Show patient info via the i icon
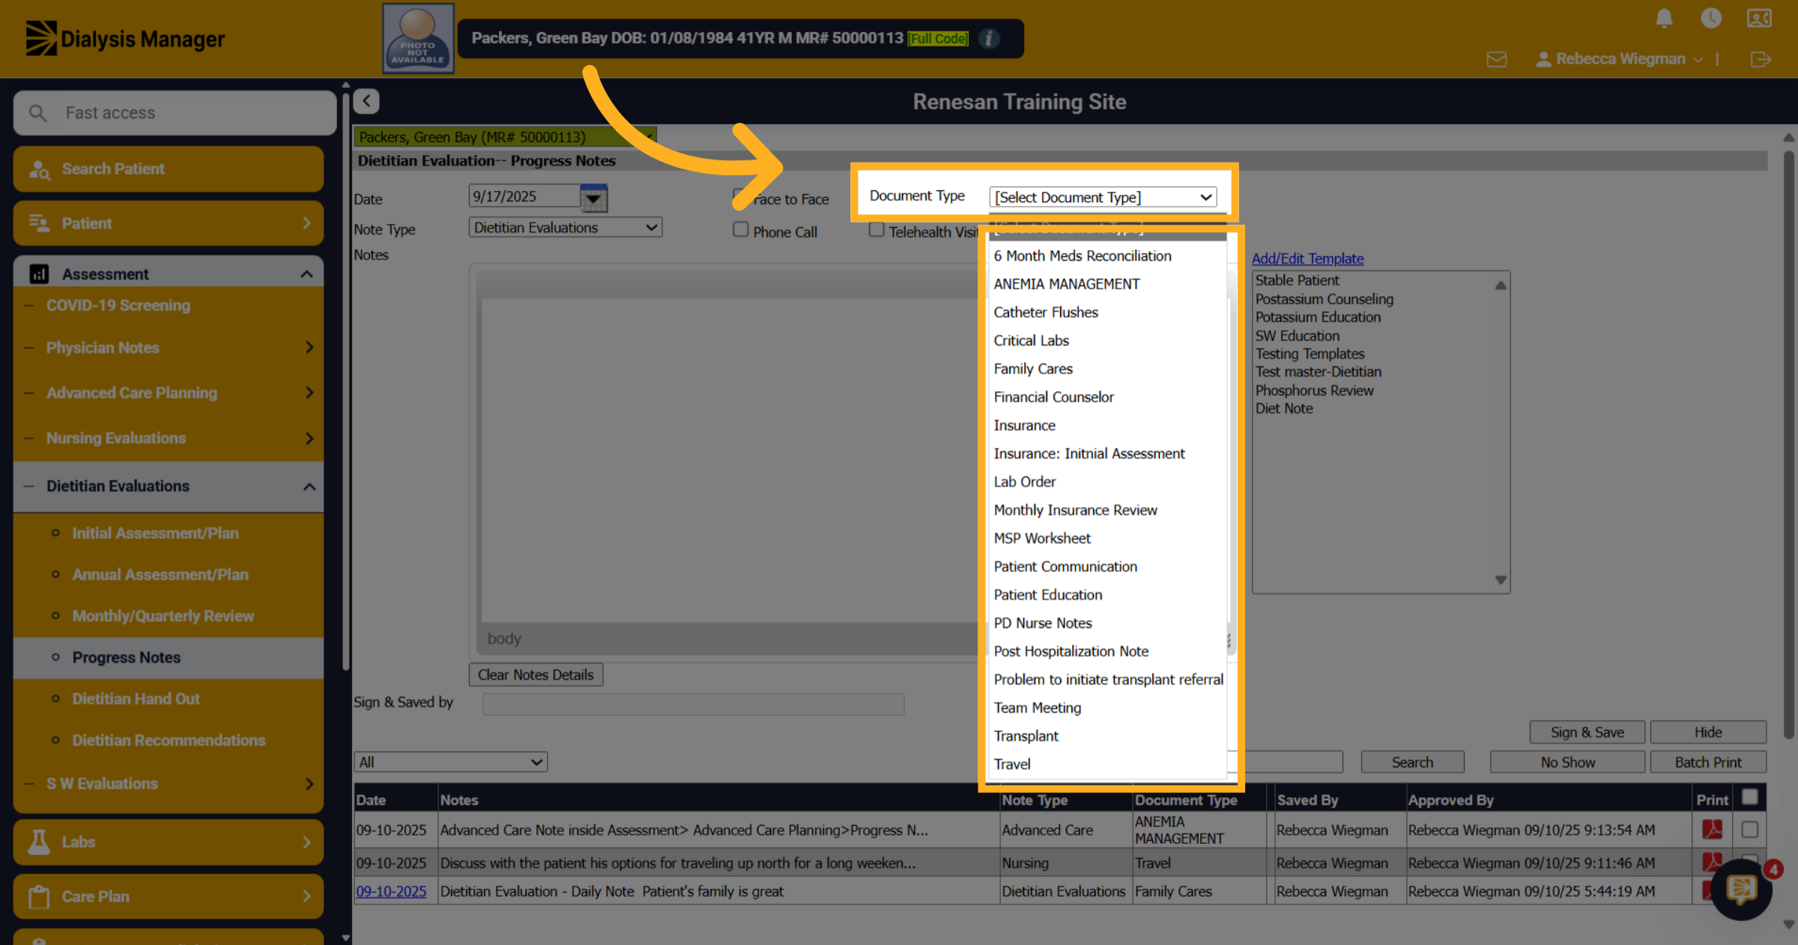1798x945 pixels. point(989,38)
